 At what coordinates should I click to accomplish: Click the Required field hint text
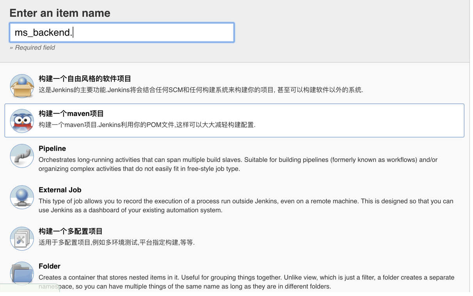click(x=32, y=48)
